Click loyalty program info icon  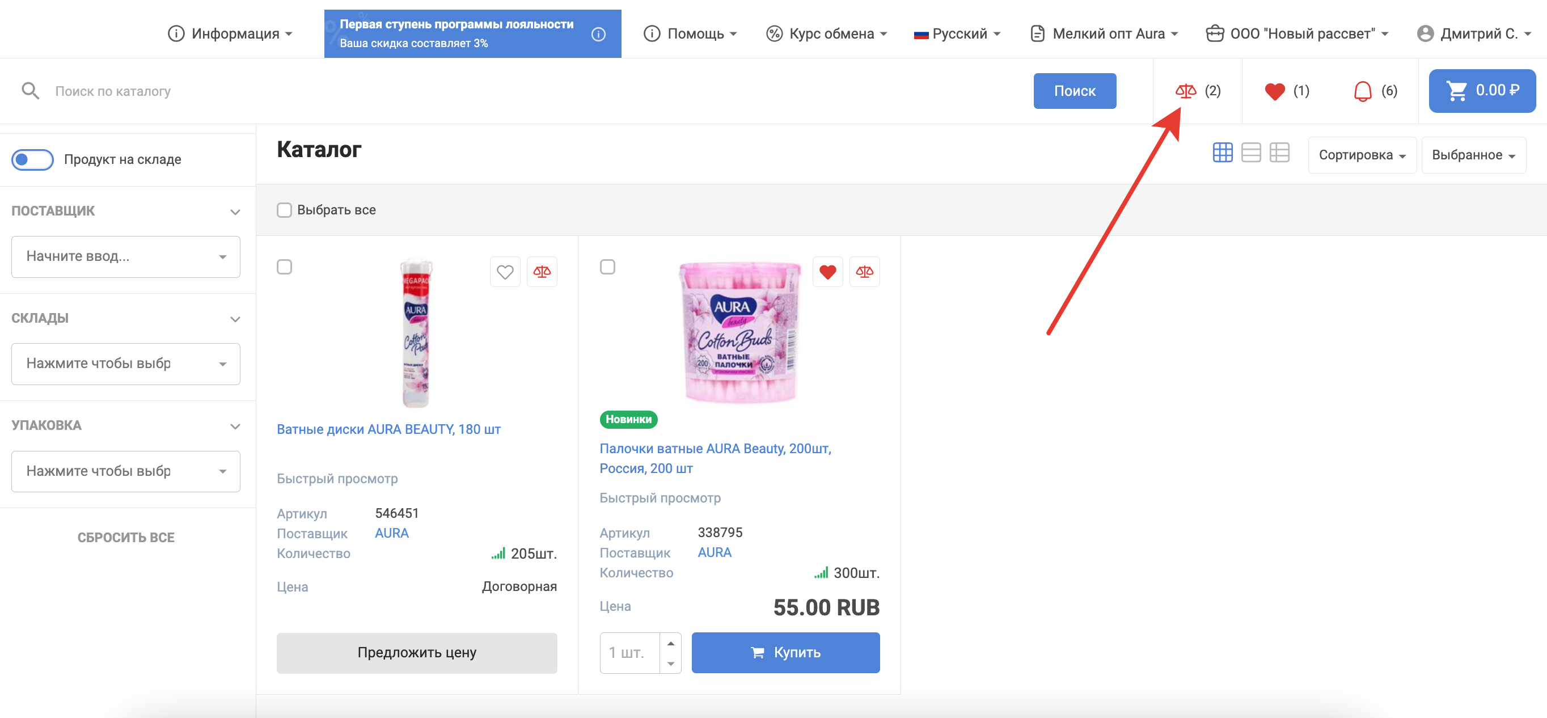pyautogui.click(x=598, y=34)
